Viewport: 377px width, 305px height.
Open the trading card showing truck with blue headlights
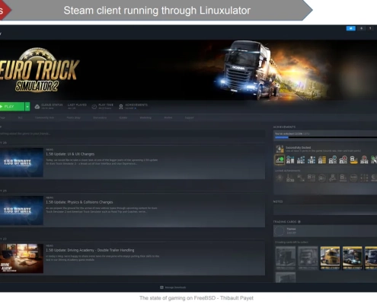pyautogui.click(x=352, y=258)
